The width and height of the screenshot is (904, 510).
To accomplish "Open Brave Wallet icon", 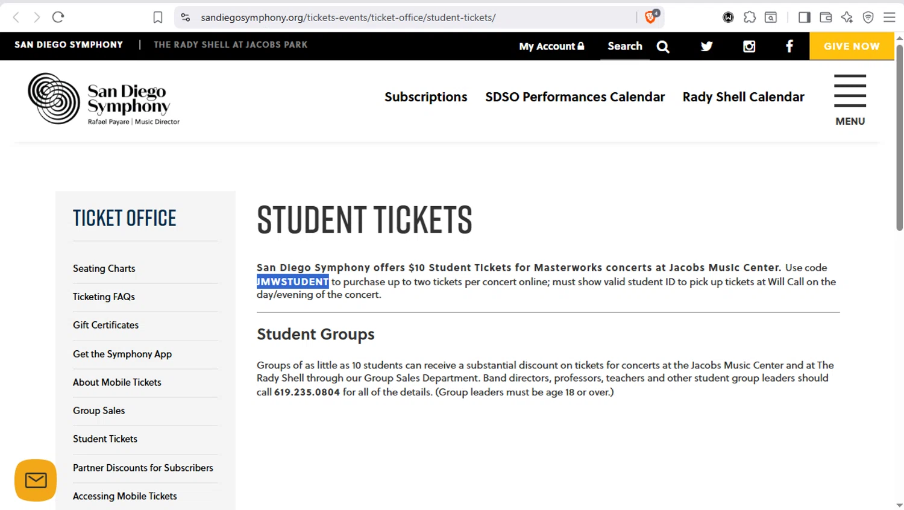I will [826, 17].
